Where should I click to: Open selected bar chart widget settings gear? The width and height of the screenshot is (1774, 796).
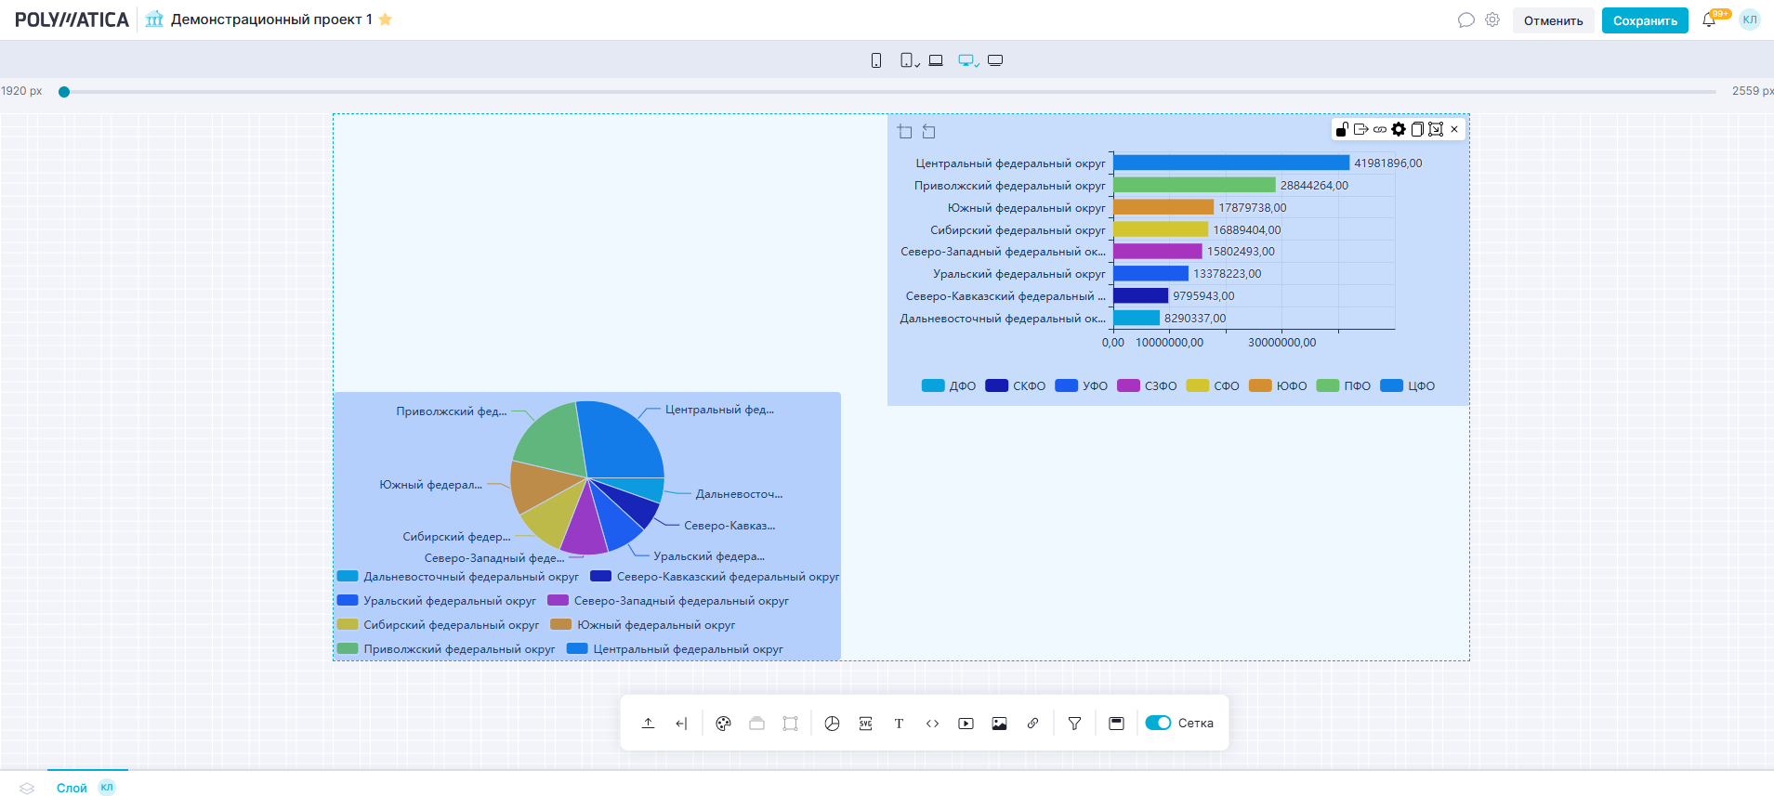[1399, 129]
